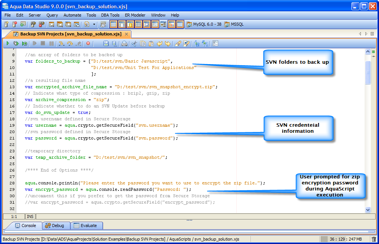The width and height of the screenshot is (379, 244).
Task: Click the pause execution icon
Action: point(51,43)
